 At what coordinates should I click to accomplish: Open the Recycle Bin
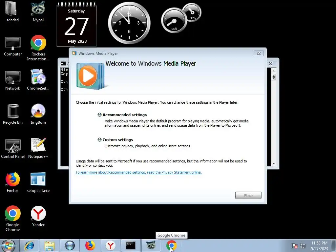(x=13, y=114)
